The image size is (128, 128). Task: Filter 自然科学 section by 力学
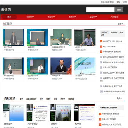coord(41,99)
